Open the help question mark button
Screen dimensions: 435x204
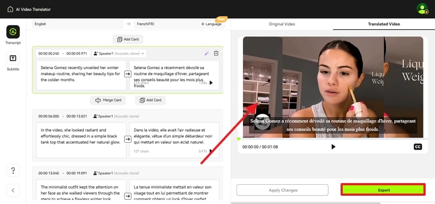[x=13, y=170]
